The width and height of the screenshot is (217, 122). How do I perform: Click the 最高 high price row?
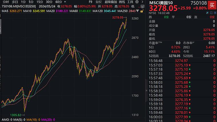tap(182, 34)
